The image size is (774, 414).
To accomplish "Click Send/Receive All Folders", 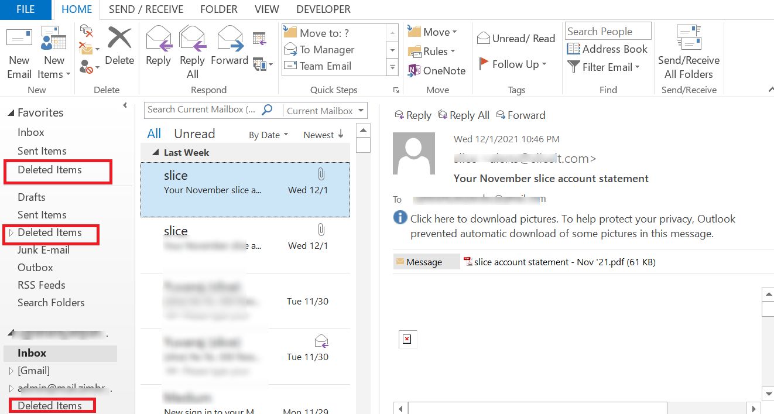I will 689,50.
